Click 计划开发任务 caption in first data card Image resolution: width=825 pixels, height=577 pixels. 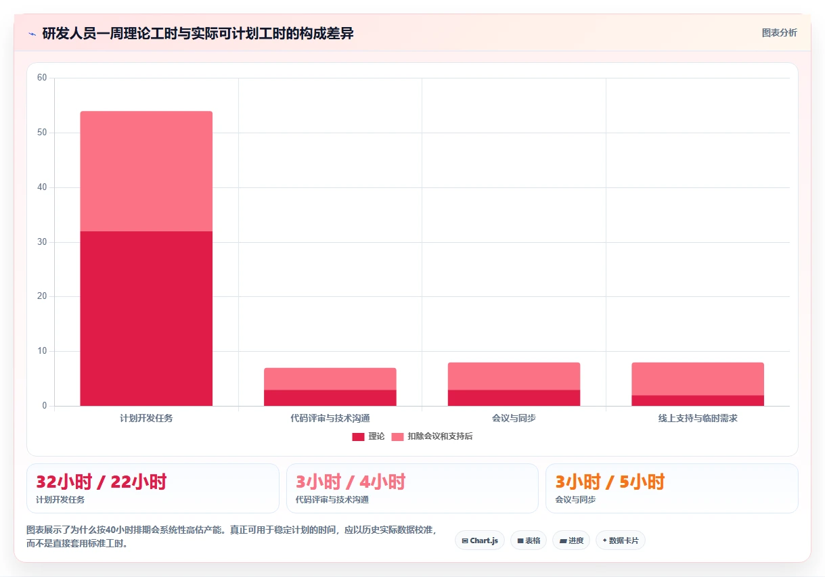[x=60, y=500]
